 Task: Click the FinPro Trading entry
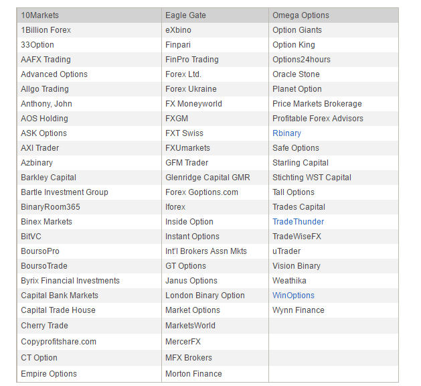[191, 60]
